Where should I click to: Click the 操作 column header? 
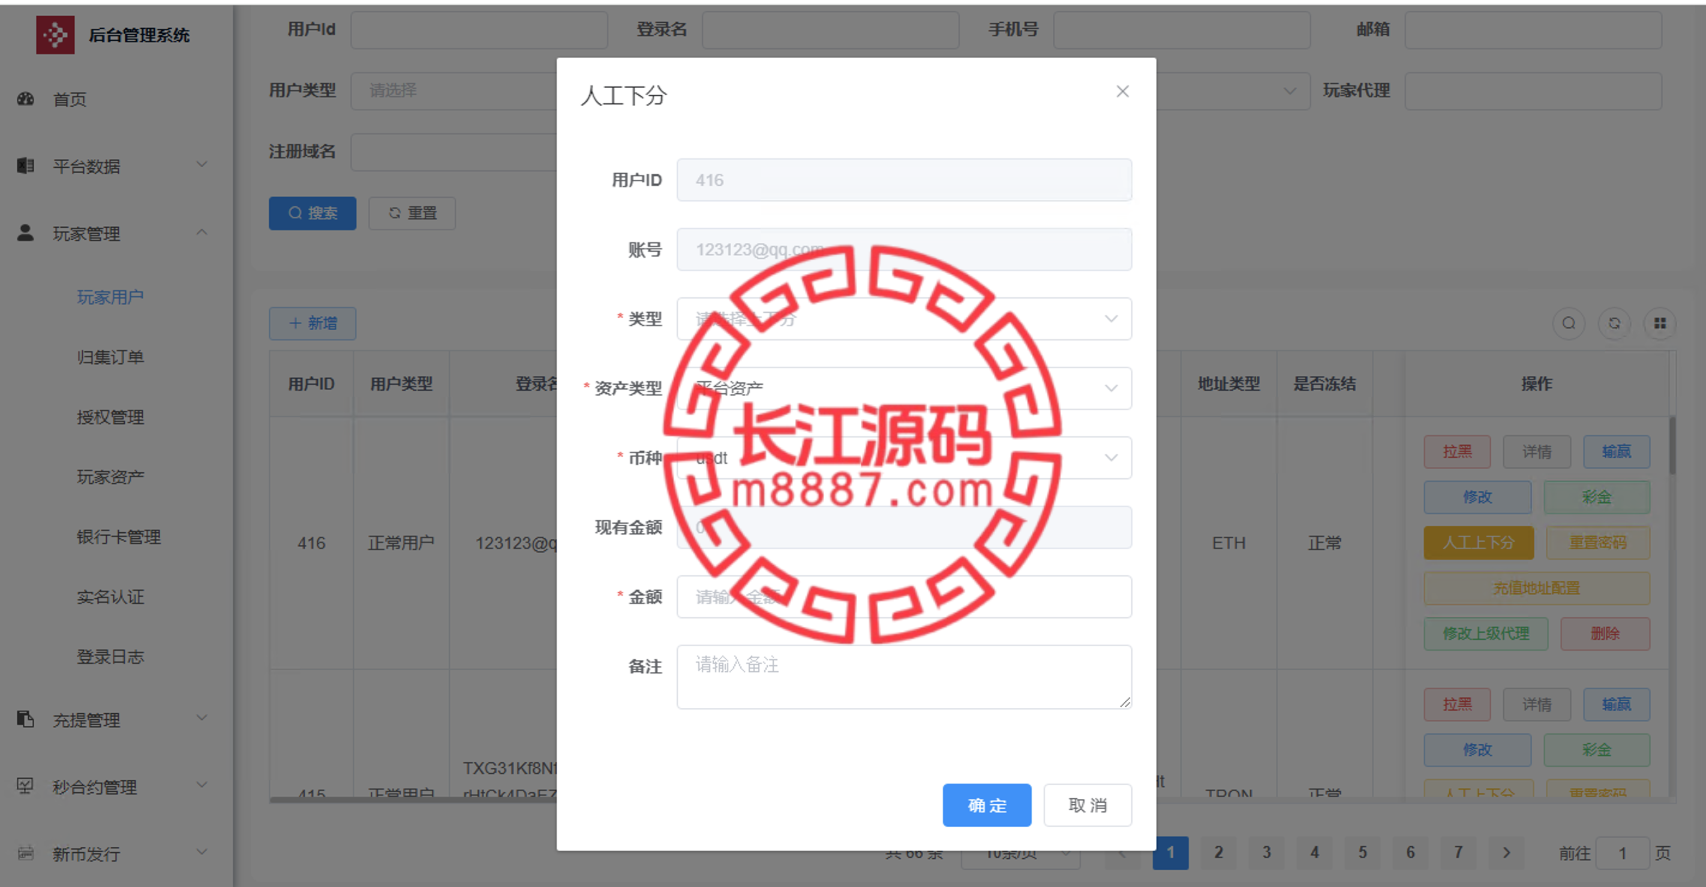pos(1536,384)
